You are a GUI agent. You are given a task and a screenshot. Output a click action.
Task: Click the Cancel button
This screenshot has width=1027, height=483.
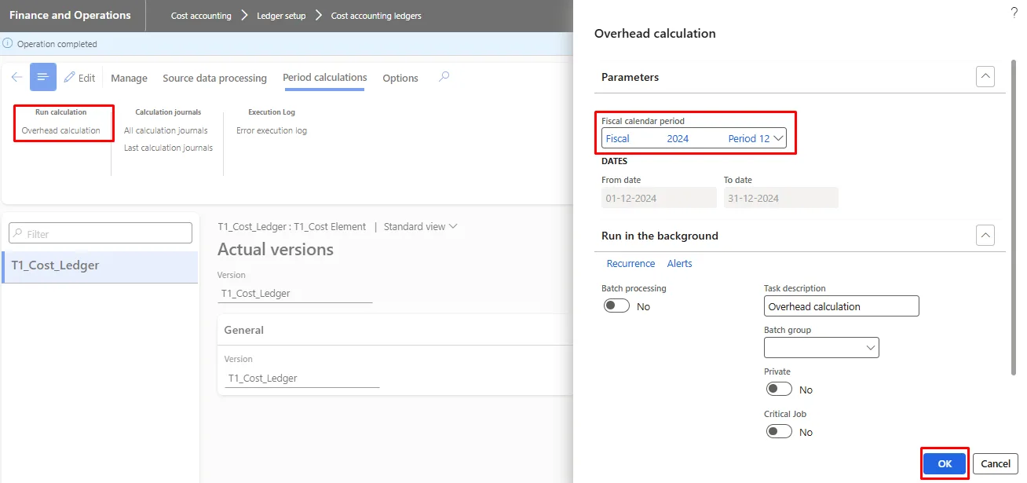(x=996, y=463)
